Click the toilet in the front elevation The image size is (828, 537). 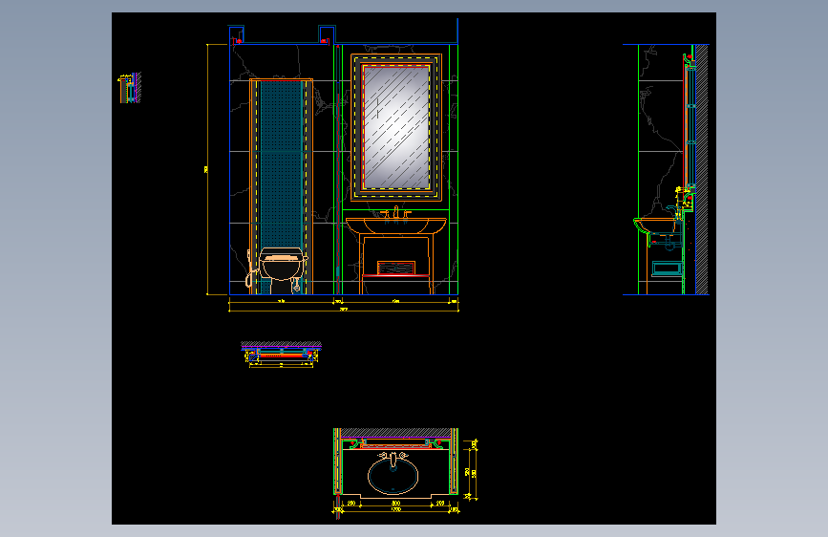[x=280, y=270]
